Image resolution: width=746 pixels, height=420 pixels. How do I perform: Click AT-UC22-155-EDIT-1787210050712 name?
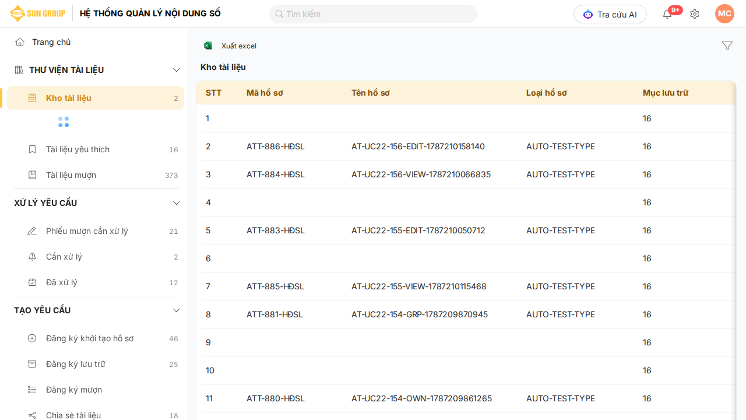coord(418,230)
